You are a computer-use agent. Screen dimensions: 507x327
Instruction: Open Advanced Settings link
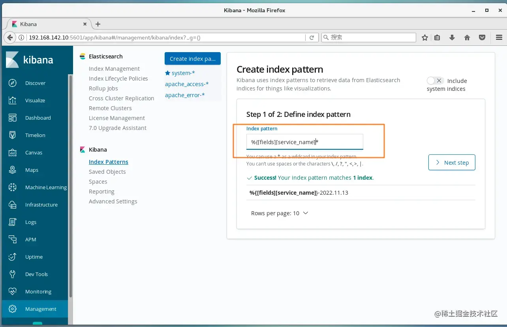[x=113, y=201]
